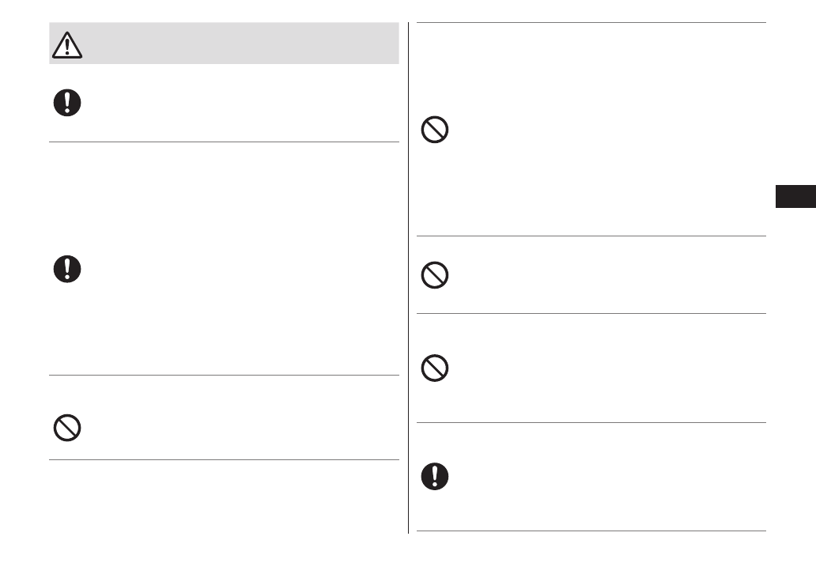This screenshot has height=574, width=816.
Task: Select the second exclamation icon in the left column
Action: 66,269
